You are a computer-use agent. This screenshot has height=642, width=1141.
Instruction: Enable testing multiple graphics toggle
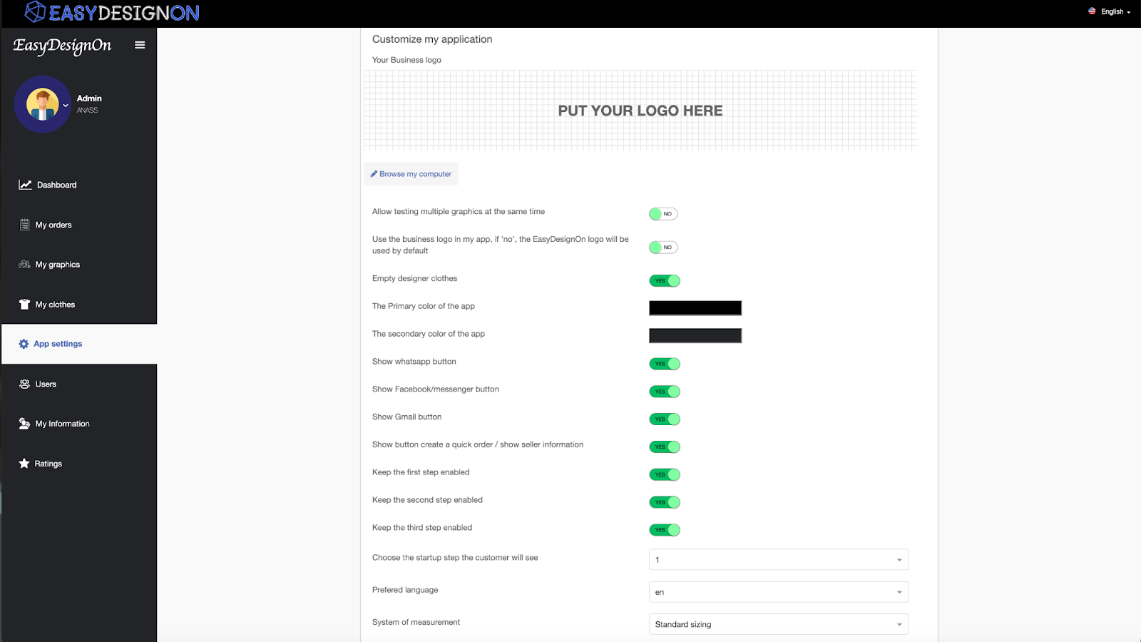tap(663, 214)
